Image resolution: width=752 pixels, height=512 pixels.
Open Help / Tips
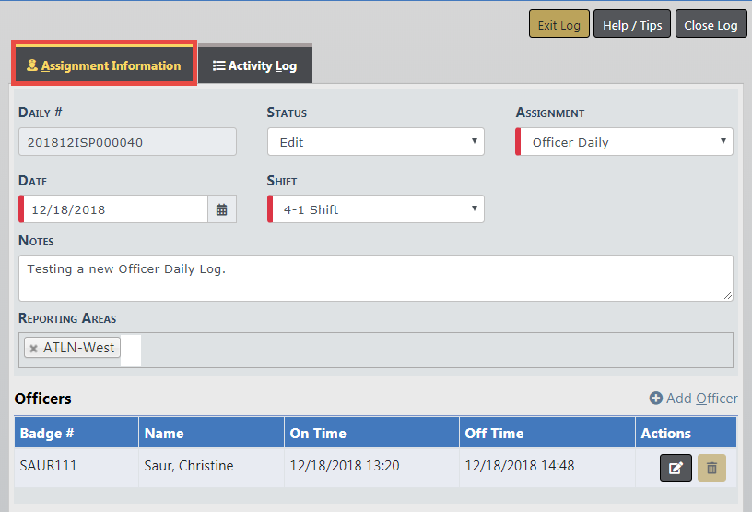pyautogui.click(x=631, y=25)
